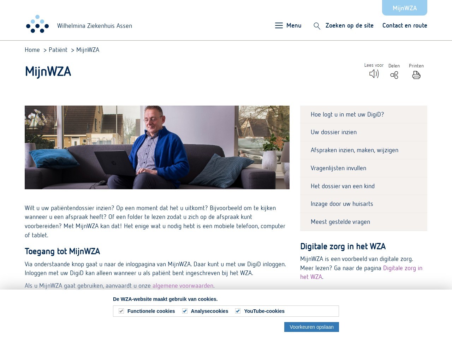Click the Lees voor speaker icon
The width and height of the screenshot is (452, 339).
[374, 74]
